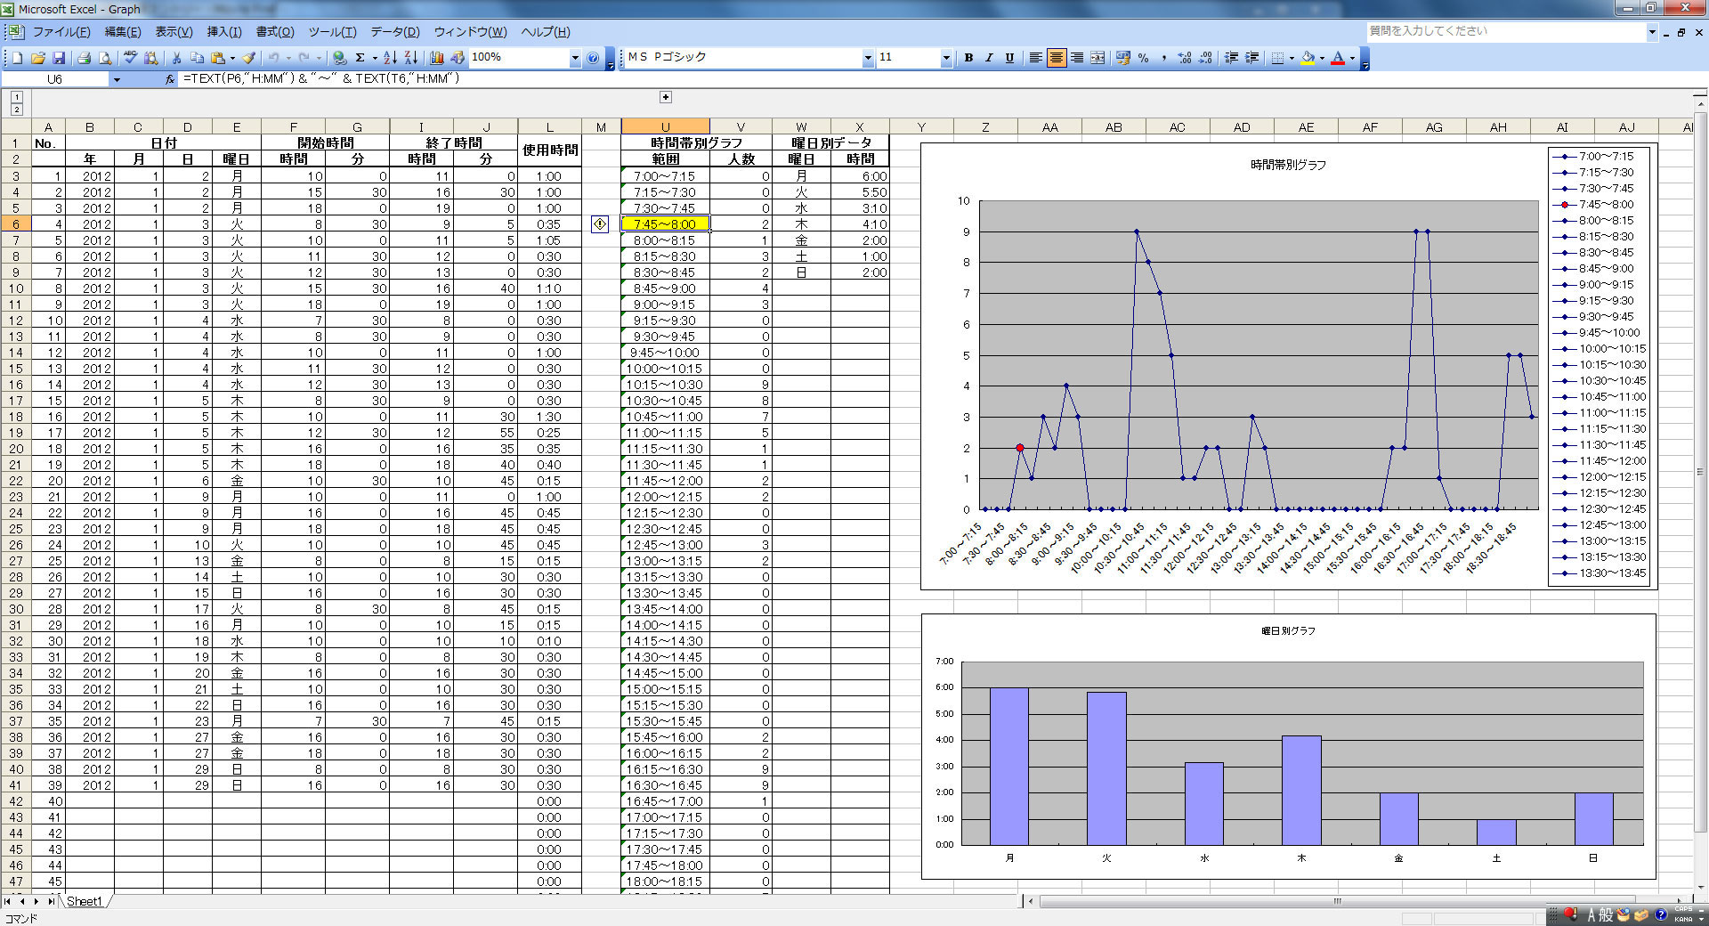Toggle Italic formatting
The height and width of the screenshot is (926, 1709).
pyautogui.click(x=989, y=58)
